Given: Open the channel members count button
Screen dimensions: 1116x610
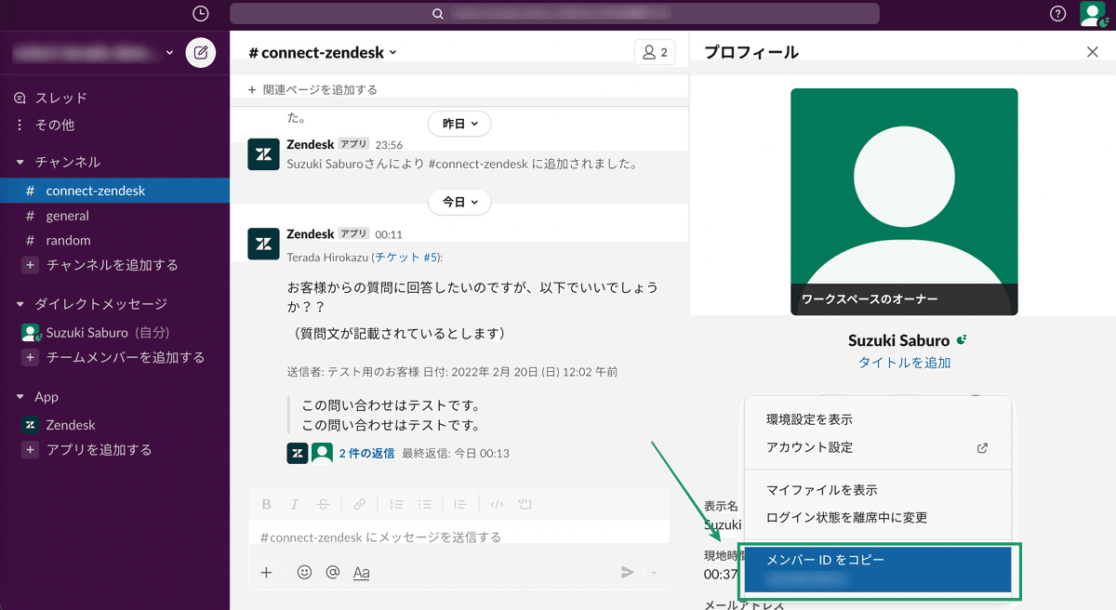Looking at the screenshot, I should (x=655, y=52).
